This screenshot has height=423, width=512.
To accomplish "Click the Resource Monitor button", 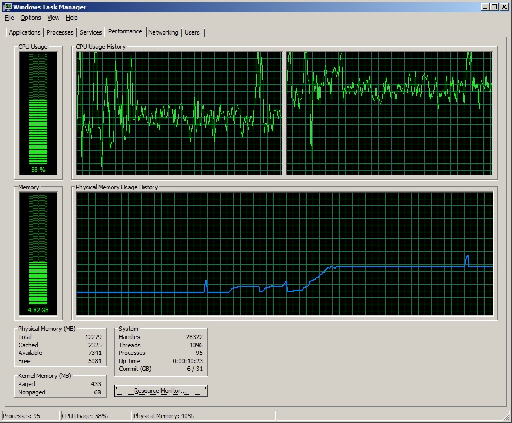I will (161, 391).
